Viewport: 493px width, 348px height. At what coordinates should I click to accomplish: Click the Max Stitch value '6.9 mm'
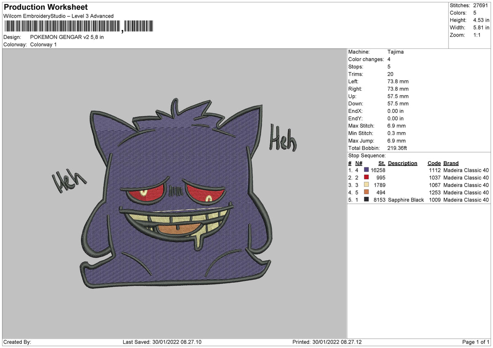tap(396, 126)
